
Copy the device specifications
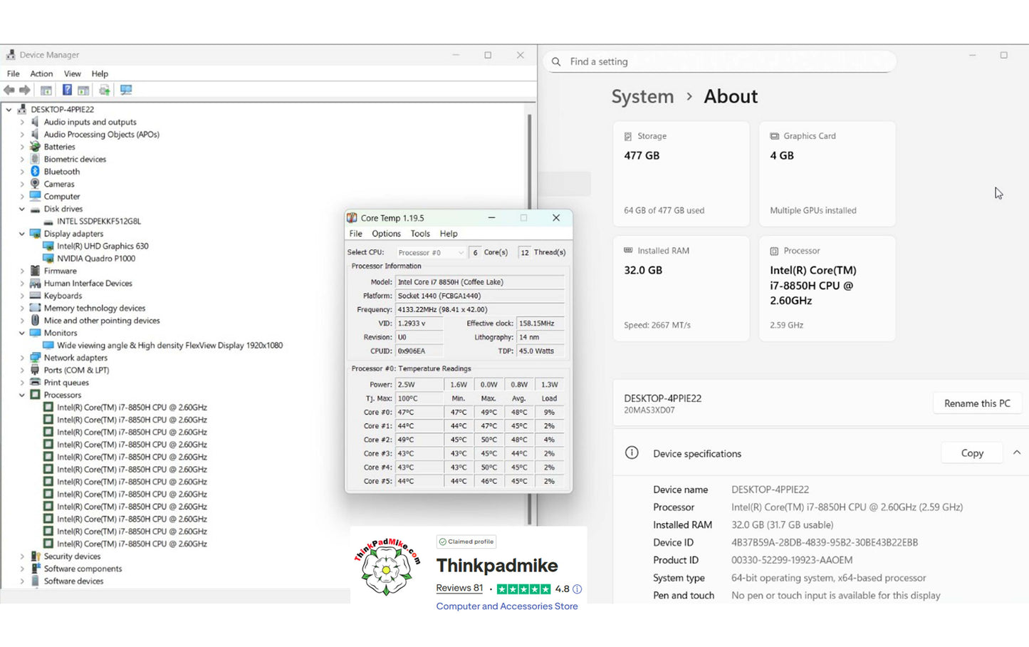(972, 453)
